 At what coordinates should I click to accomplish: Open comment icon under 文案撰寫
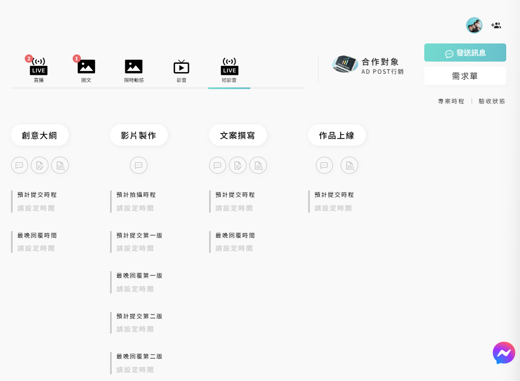[217, 165]
